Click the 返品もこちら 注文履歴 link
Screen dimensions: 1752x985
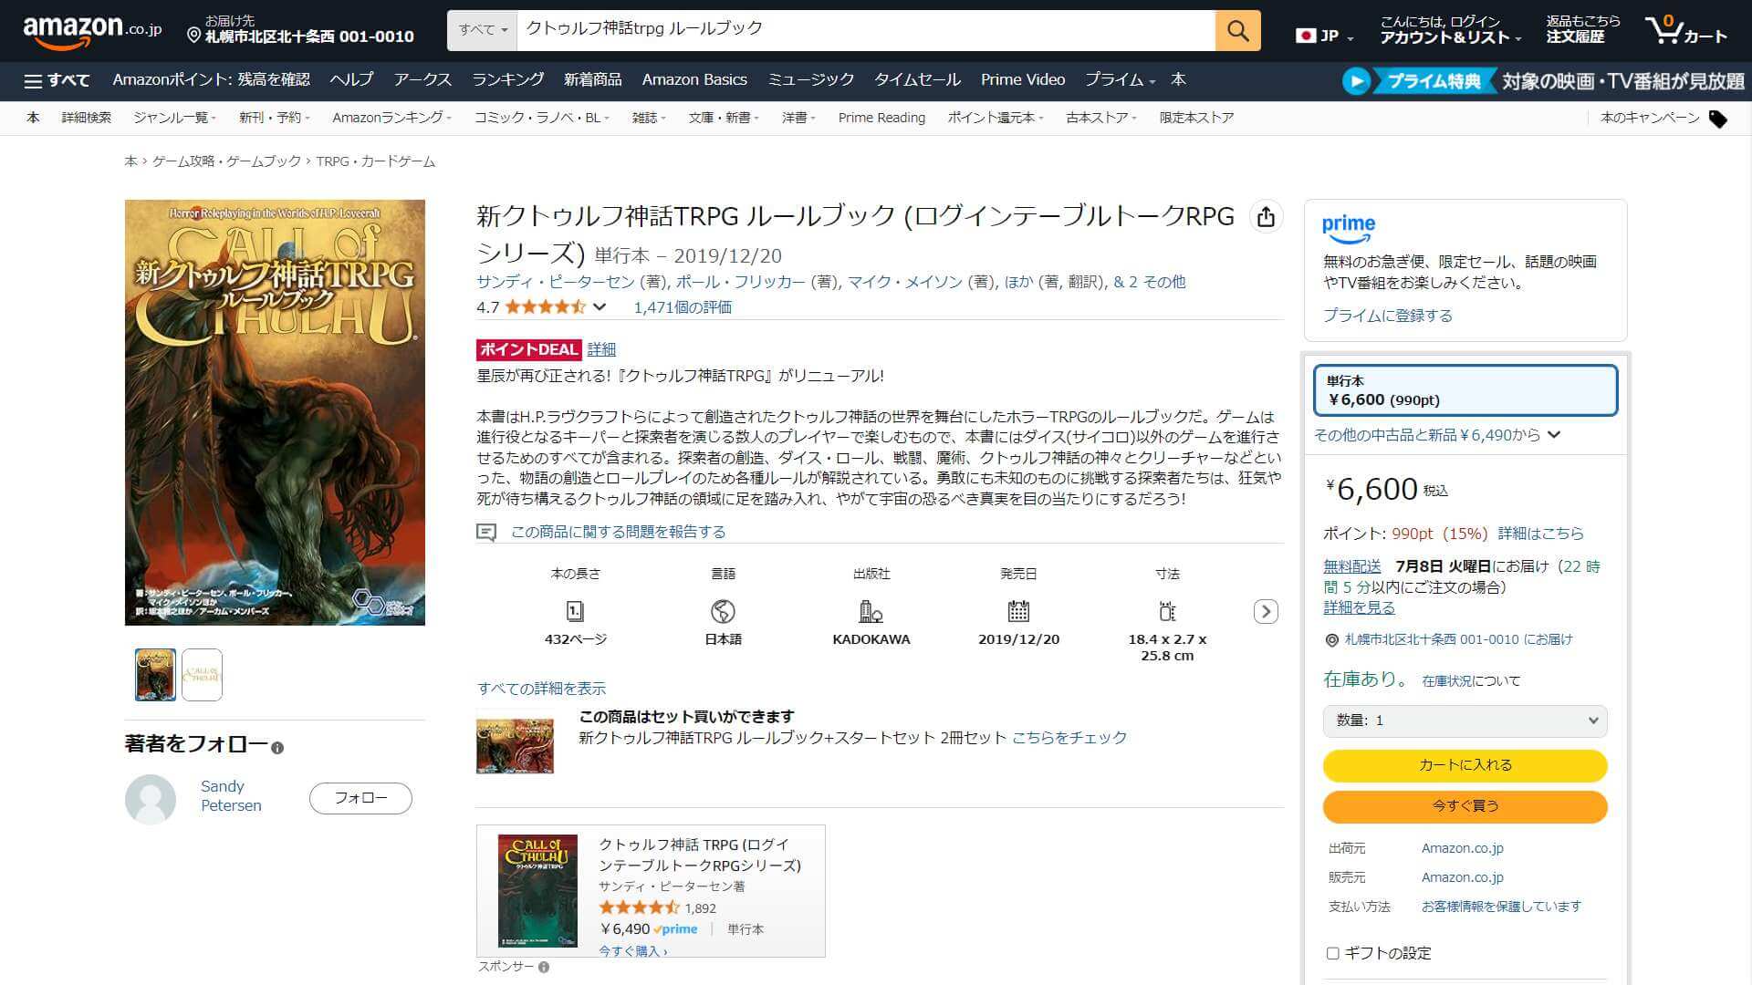tap(1582, 30)
